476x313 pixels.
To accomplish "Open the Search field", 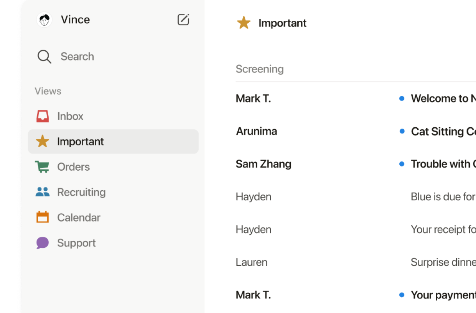I will pos(77,57).
